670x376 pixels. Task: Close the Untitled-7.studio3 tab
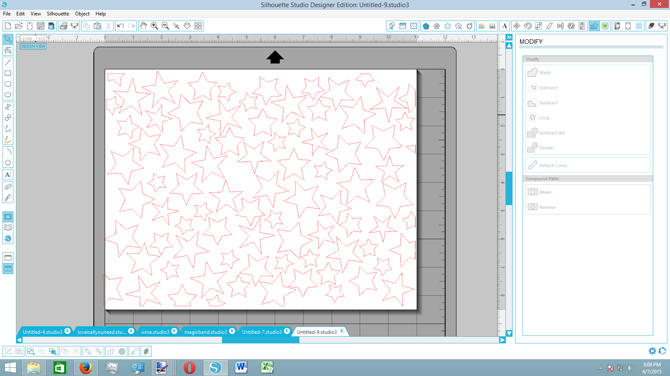click(287, 331)
